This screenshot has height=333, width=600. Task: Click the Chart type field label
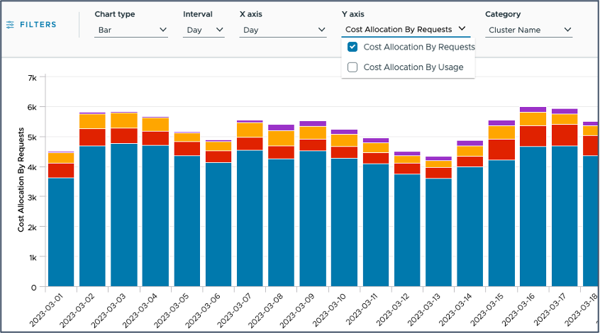(x=115, y=14)
